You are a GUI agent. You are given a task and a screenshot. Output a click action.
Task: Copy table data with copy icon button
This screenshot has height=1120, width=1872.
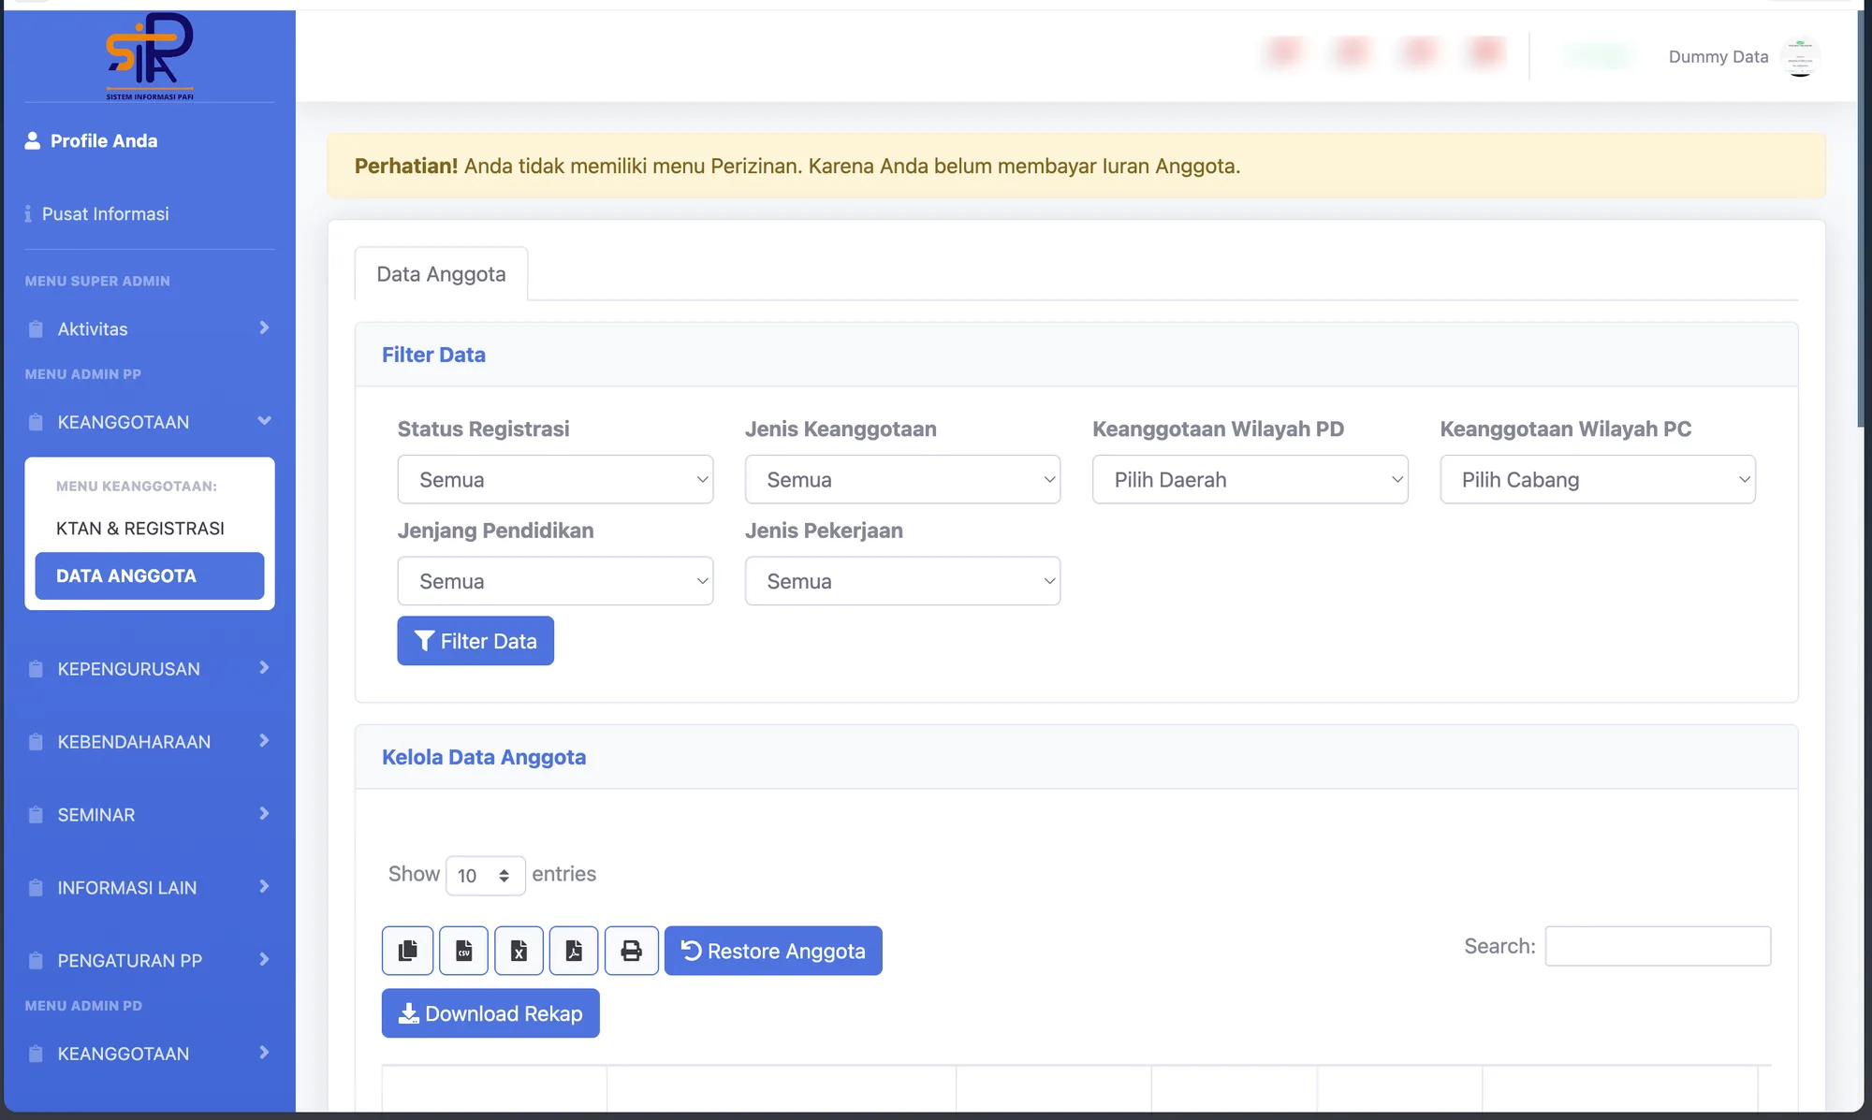(x=408, y=951)
